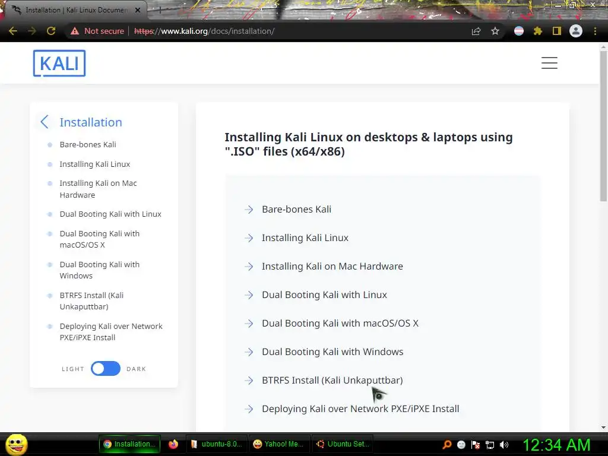Open Installing Kali on Mac Hardware in sidebar
Viewport: 608px width, 456px height.
coord(98,189)
